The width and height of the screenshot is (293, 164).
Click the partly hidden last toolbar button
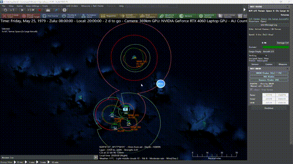[x=242, y=16]
